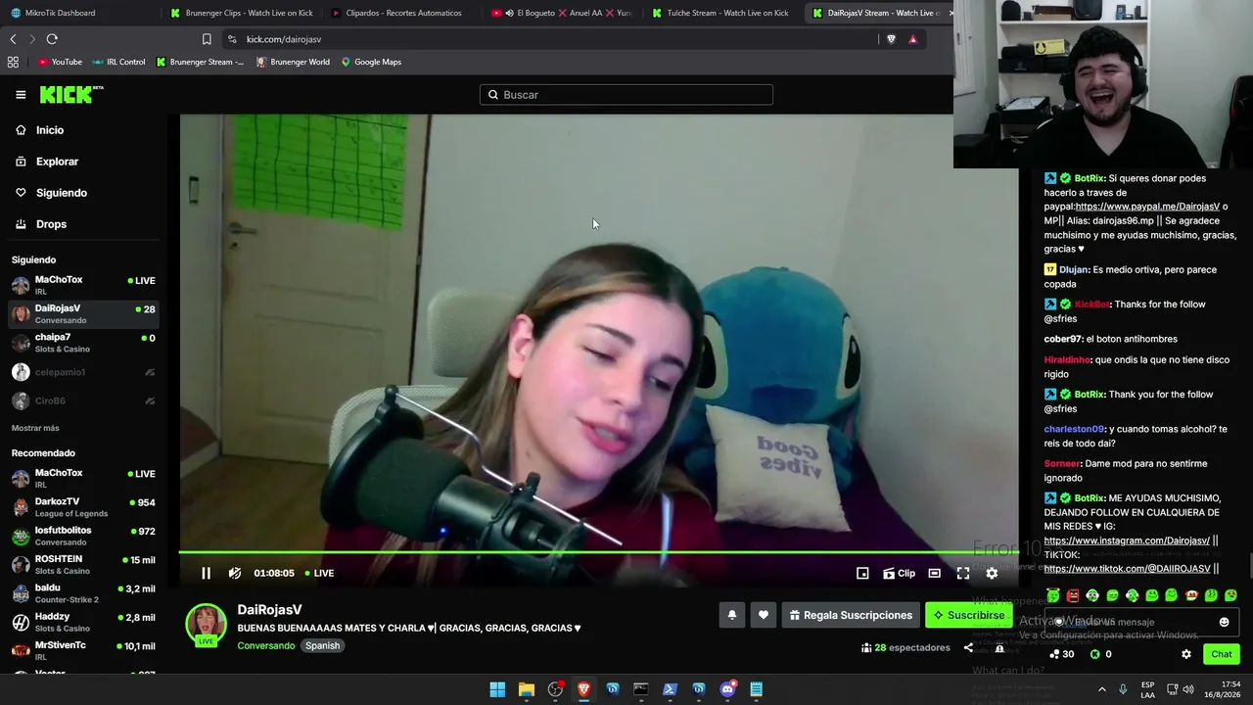This screenshot has height=705, width=1253.
Task: Open Brunenger World bookmark
Action: [x=293, y=62]
